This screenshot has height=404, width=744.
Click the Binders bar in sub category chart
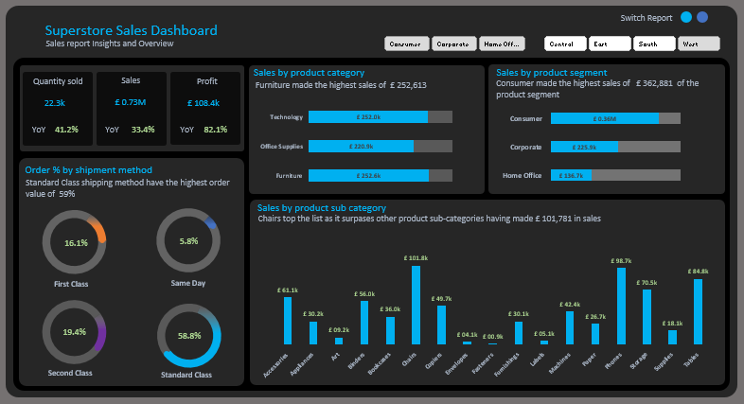pos(364,323)
